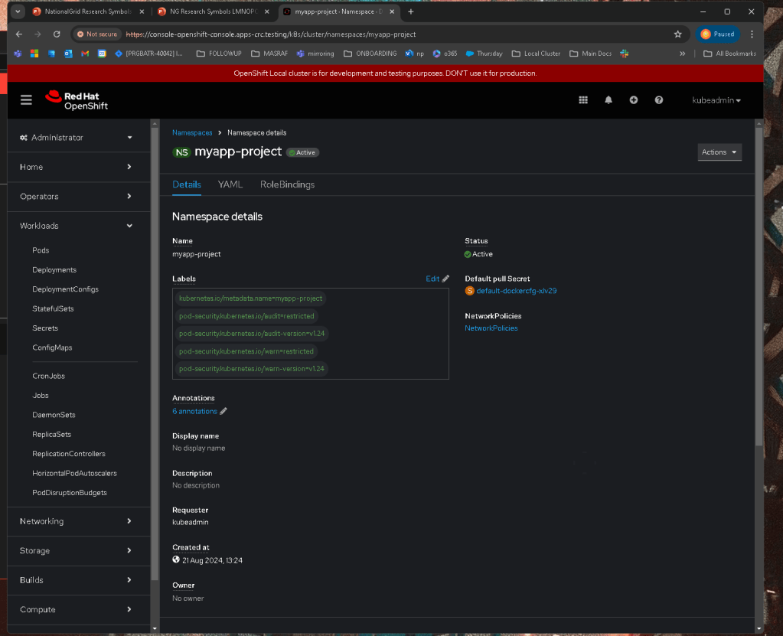Expand the Home navigation section
The height and width of the screenshot is (636, 783).
[x=76, y=167]
